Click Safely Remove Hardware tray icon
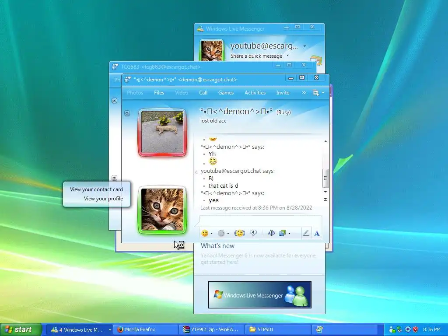This screenshot has height=336, width=448. click(400, 329)
